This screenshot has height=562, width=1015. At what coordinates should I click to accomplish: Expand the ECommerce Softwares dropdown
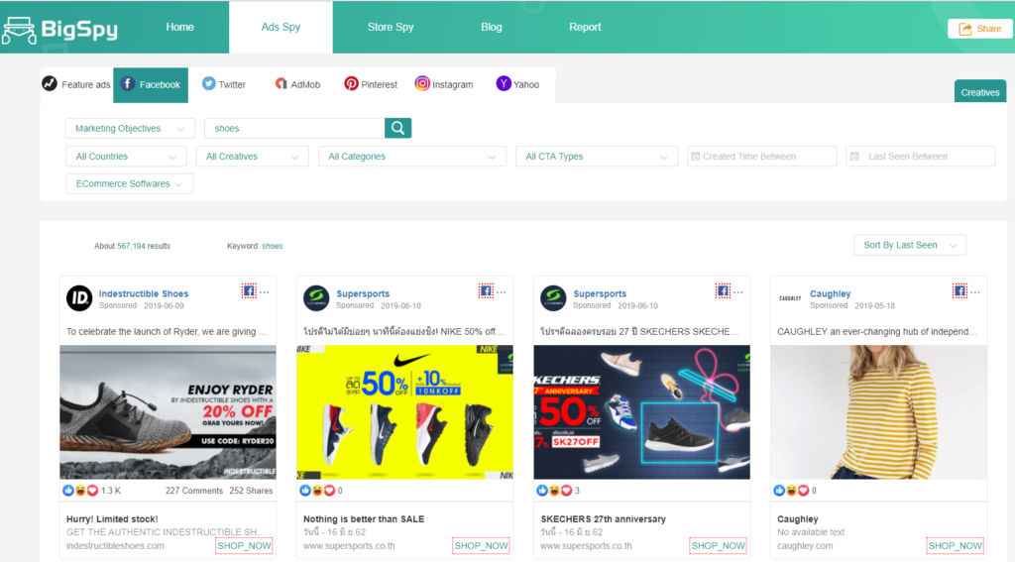tap(129, 184)
